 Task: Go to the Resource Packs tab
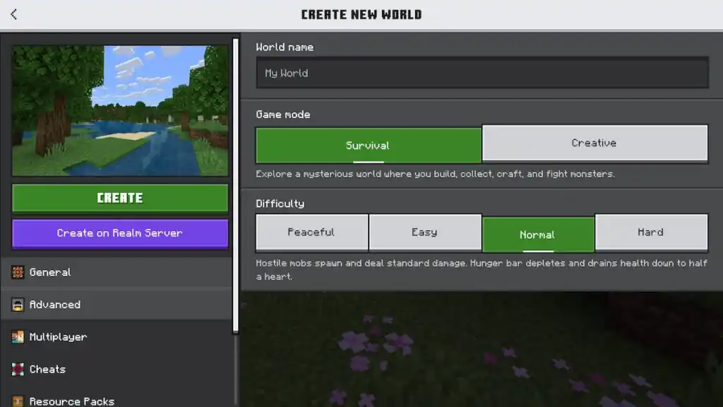point(71,401)
